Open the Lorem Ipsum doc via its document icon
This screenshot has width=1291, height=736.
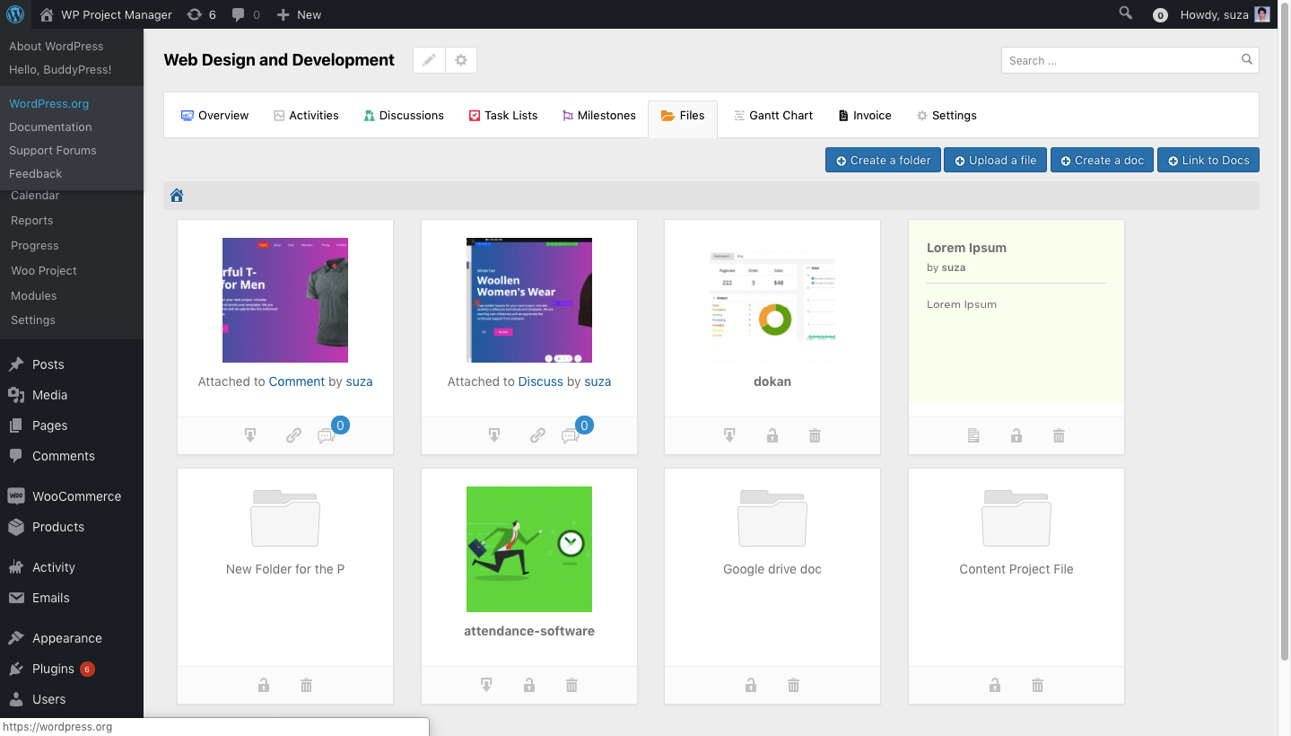click(x=973, y=434)
